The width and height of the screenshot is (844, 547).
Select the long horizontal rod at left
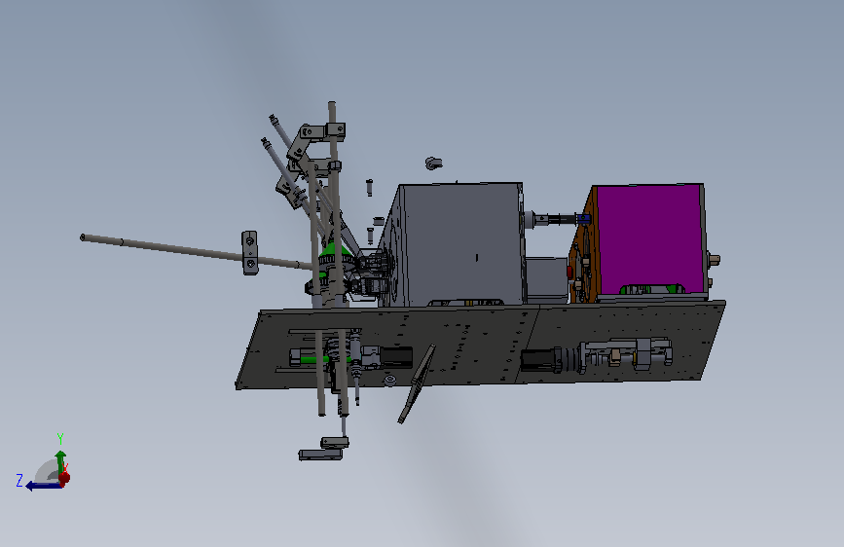point(195,251)
